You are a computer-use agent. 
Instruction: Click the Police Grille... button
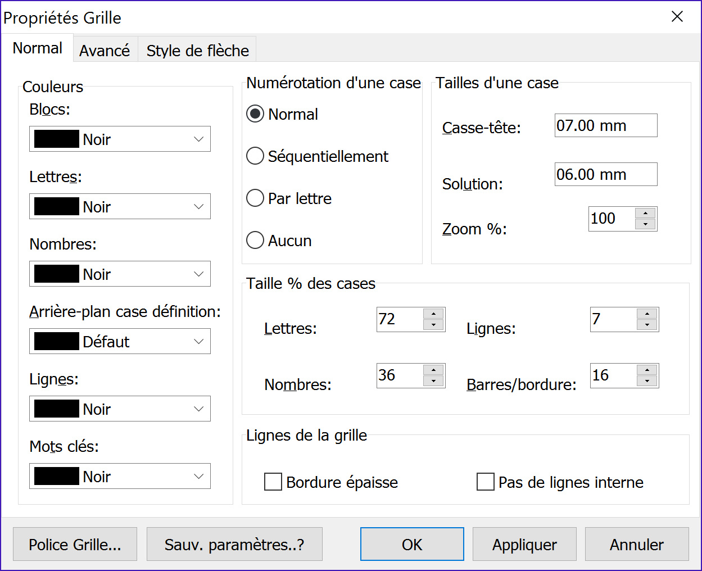75,544
